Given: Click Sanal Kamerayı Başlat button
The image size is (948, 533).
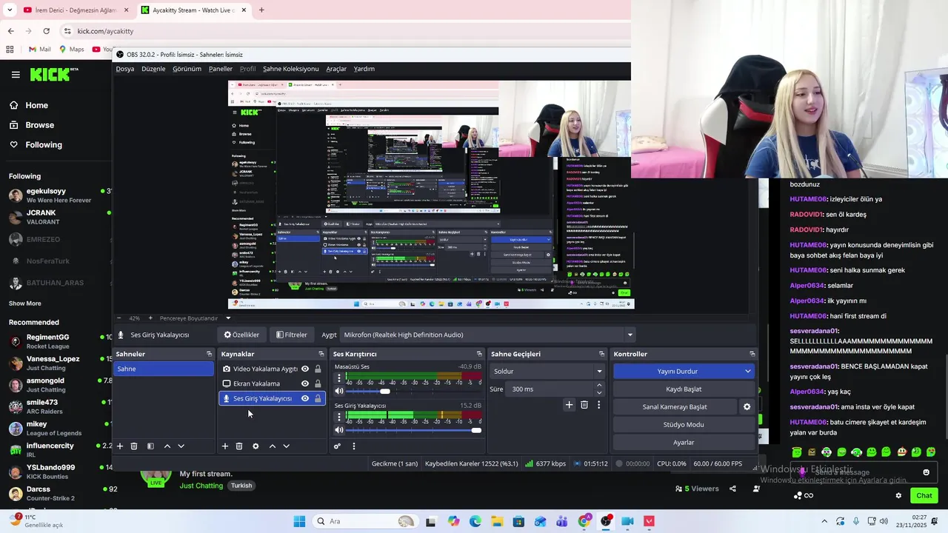Looking at the screenshot, I should (x=675, y=406).
